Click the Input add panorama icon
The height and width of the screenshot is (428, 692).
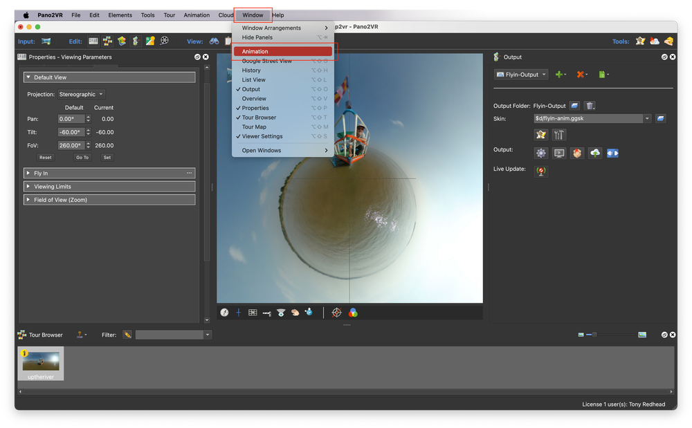pyautogui.click(x=46, y=41)
